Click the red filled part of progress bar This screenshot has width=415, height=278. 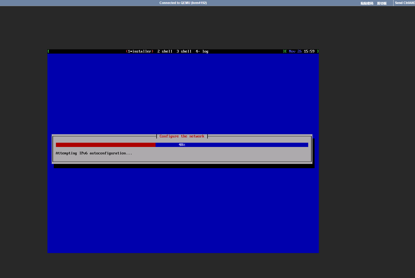(105, 145)
